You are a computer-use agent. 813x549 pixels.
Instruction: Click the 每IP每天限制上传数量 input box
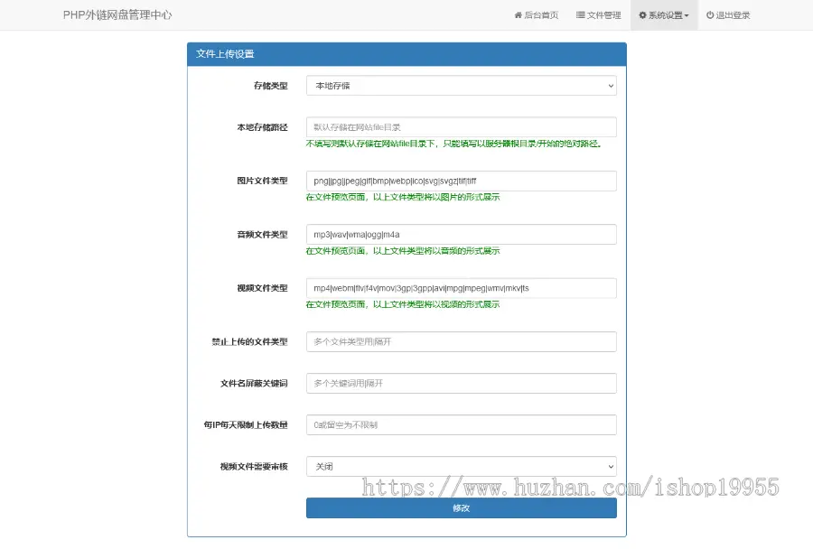[462, 424]
